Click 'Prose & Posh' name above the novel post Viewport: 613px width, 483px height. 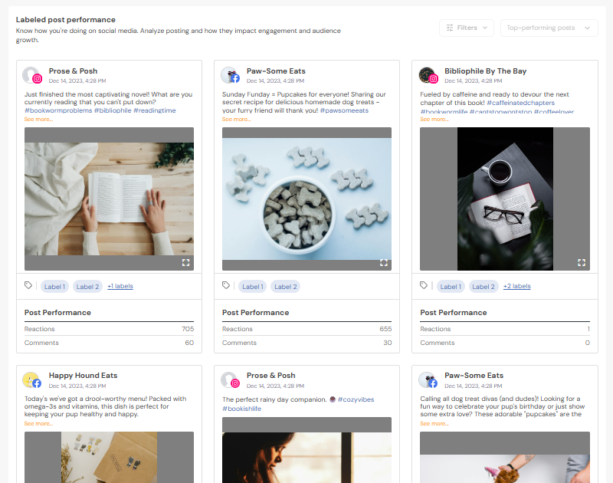(x=73, y=71)
